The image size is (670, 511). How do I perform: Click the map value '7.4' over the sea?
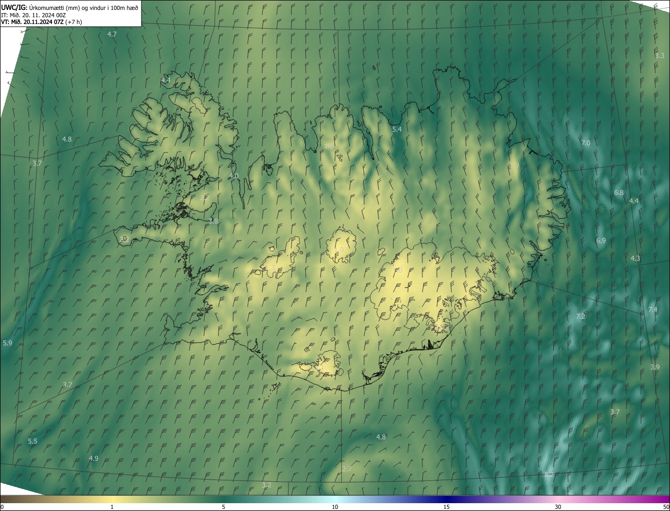click(x=653, y=309)
